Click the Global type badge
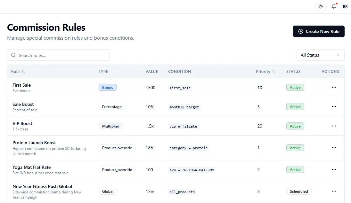This screenshot has height=203, width=351. point(108,191)
